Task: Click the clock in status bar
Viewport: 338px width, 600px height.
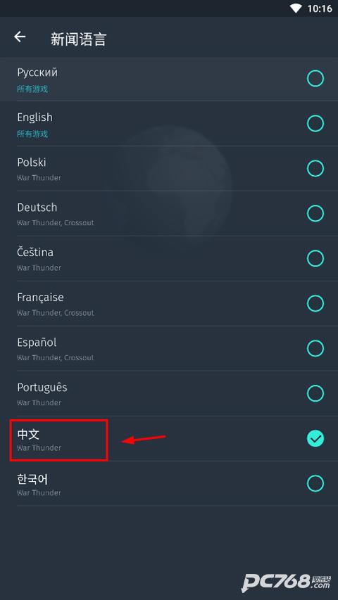Action: pyautogui.click(x=320, y=8)
